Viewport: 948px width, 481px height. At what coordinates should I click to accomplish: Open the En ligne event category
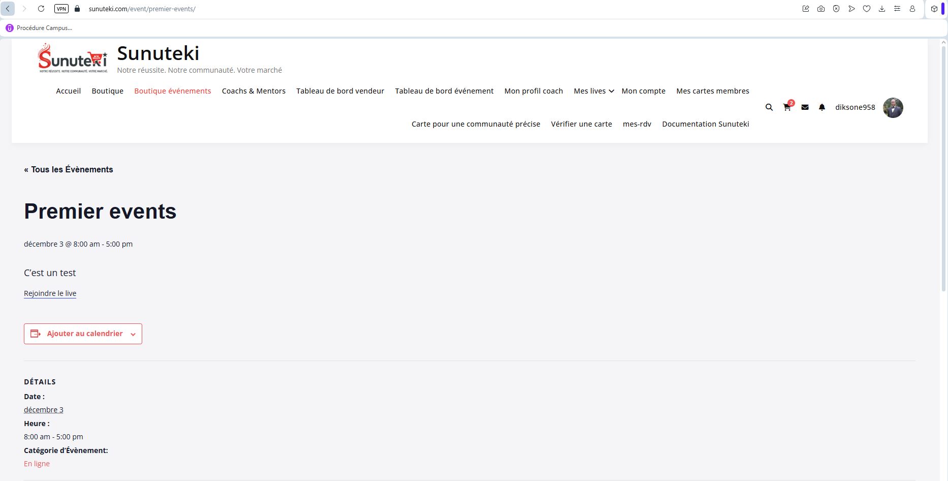(x=37, y=464)
